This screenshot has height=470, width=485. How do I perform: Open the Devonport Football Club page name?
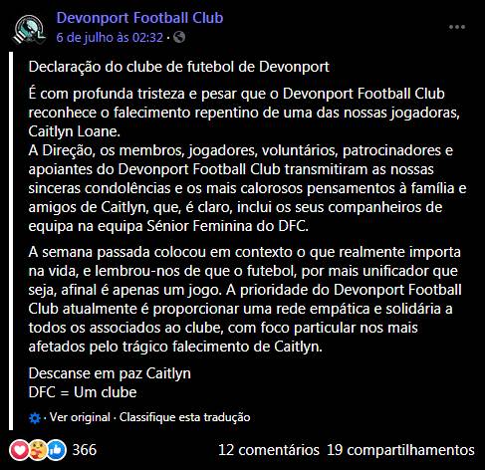[x=139, y=18]
